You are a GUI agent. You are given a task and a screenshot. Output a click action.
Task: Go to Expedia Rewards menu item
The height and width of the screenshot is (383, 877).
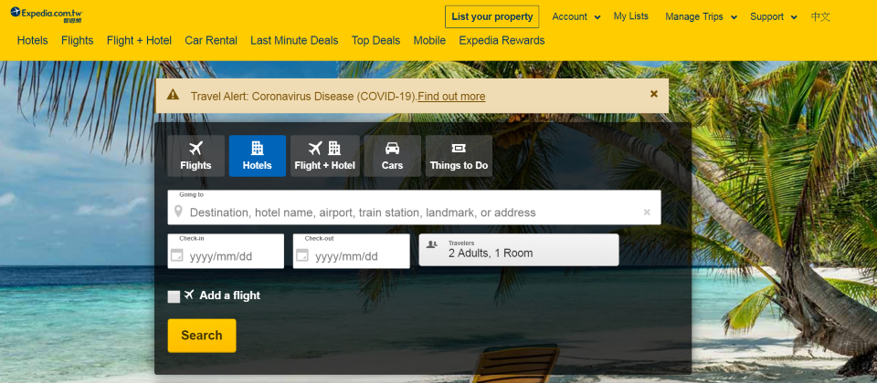[502, 40]
